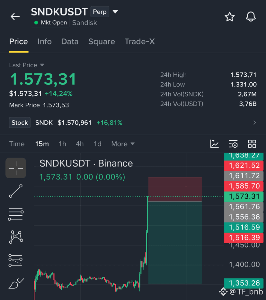This screenshot has width=266, height=300.
Task: Tap the +14,24% change text
Action: tap(58, 94)
